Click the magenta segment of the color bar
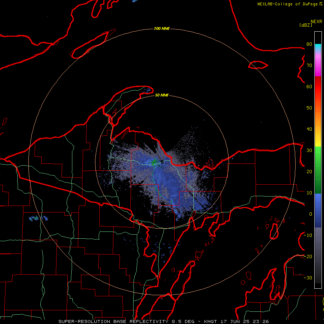Viewport: 324px width, 324px height. (x=318, y=67)
